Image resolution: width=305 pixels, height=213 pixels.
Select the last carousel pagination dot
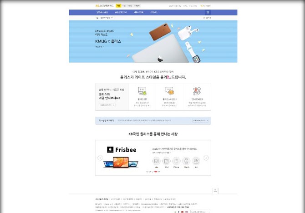point(159,172)
